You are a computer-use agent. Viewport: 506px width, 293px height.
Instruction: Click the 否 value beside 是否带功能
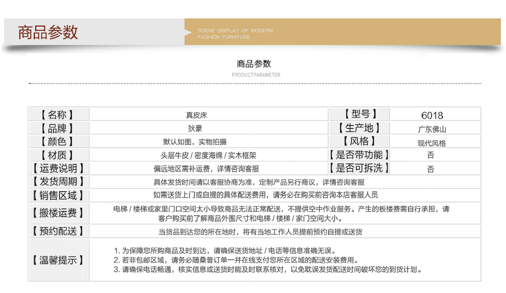click(x=430, y=155)
